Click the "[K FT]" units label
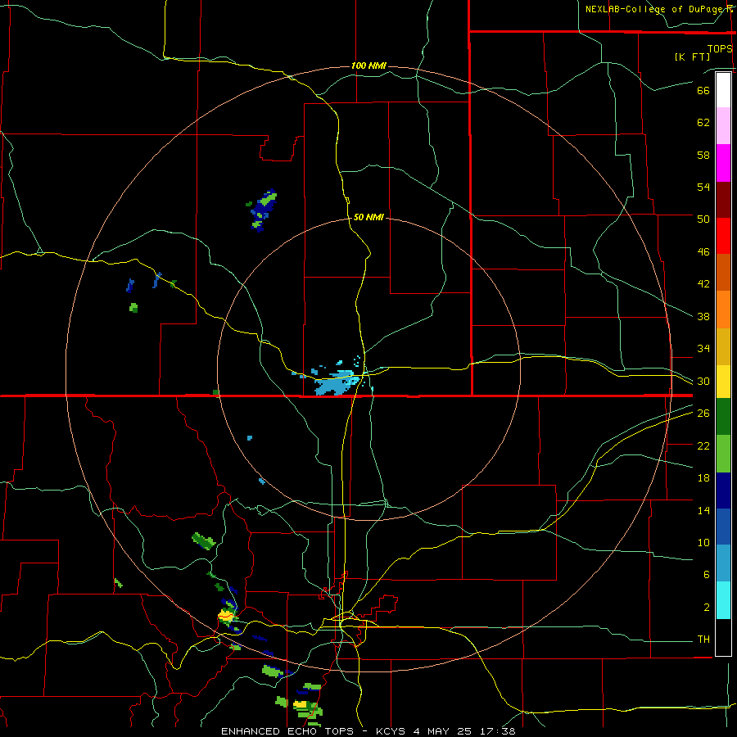Image resolution: width=737 pixels, height=737 pixels. tap(692, 57)
